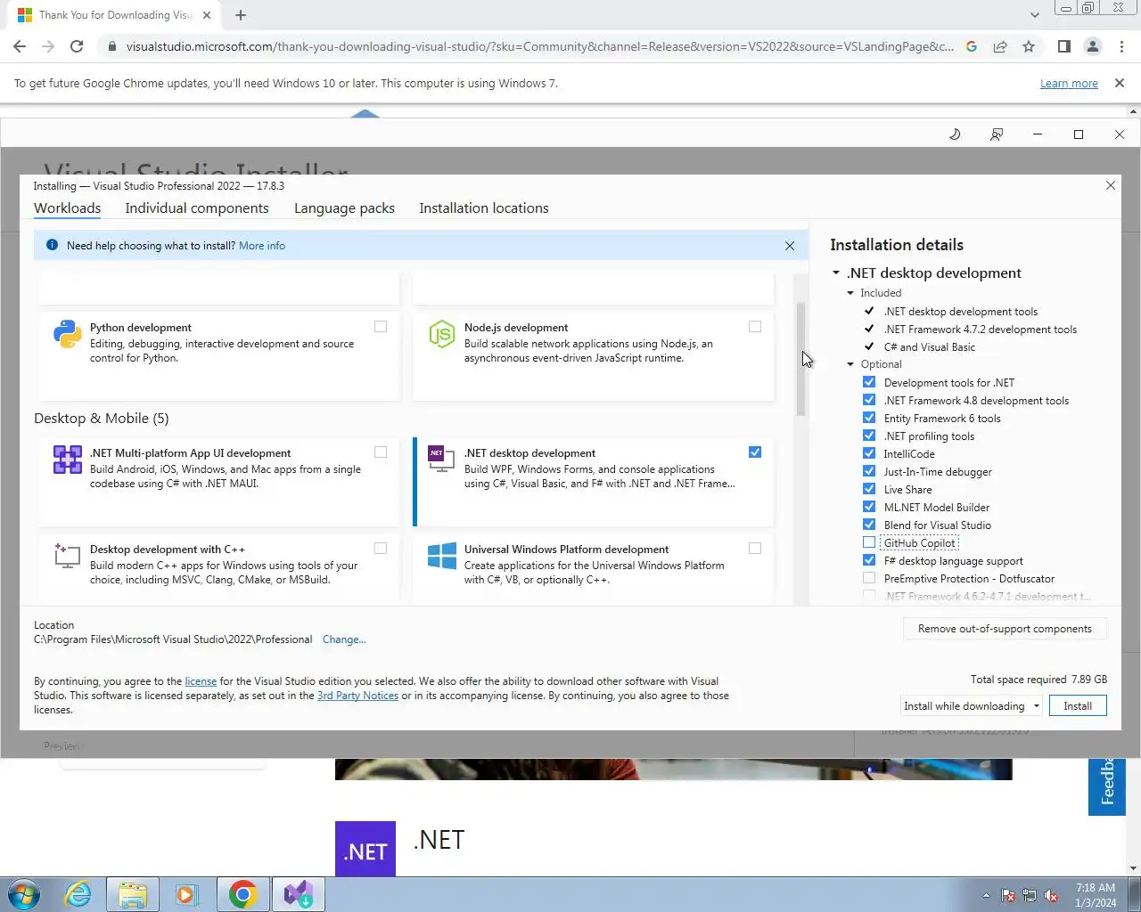Screen dimensions: 1141x912
Task: Open the 3rd Party Notices link
Action: (x=357, y=696)
